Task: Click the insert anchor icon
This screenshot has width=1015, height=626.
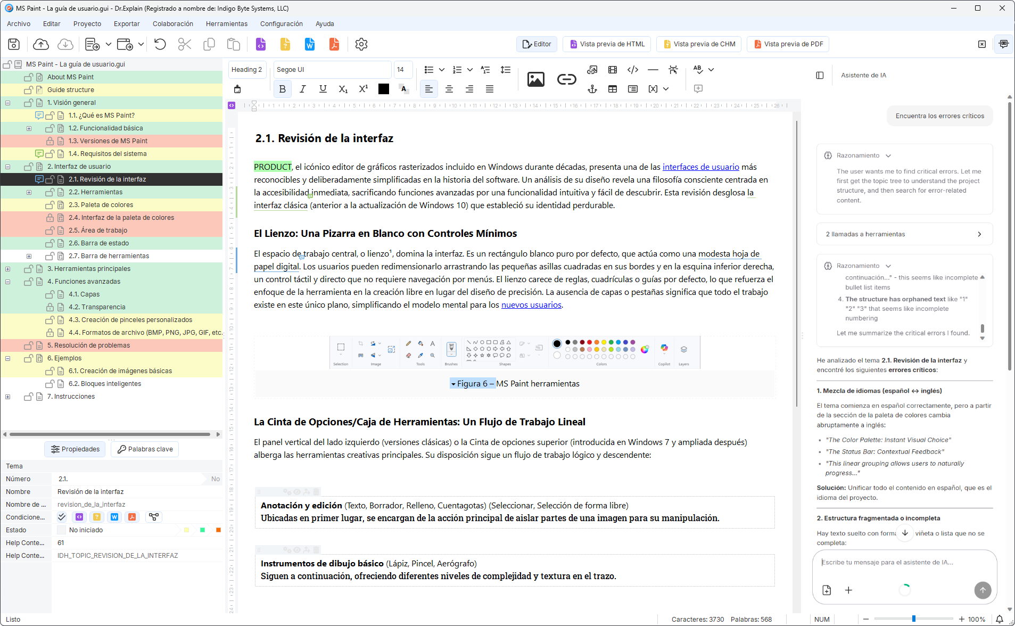Action: pos(592,89)
